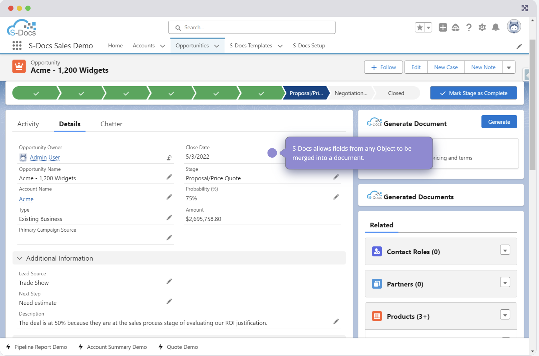Select the Proposal/Price Quote path stage
Screen dimensions: 539x356
pyautogui.click(x=306, y=93)
